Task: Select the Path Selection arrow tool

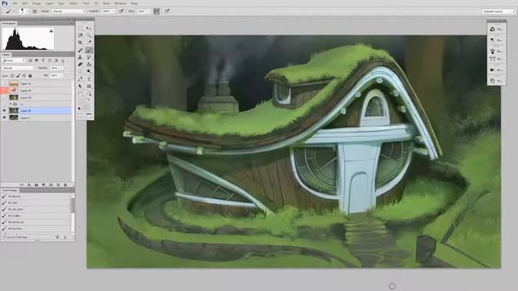Action: 80,86
